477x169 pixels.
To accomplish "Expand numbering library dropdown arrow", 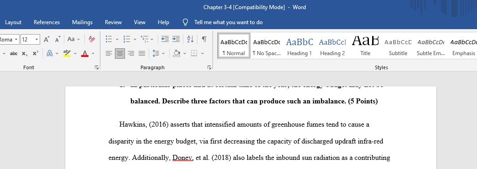I will tap(135, 39).
